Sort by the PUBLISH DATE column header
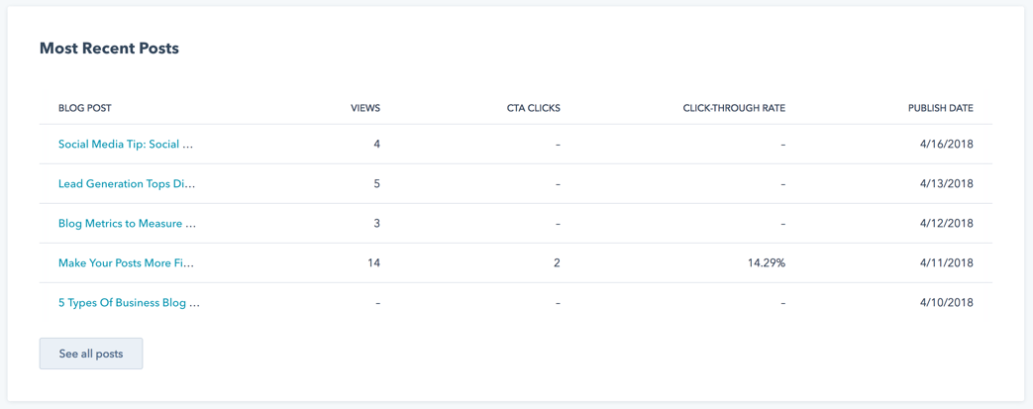1033x409 pixels. coord(940,108)
